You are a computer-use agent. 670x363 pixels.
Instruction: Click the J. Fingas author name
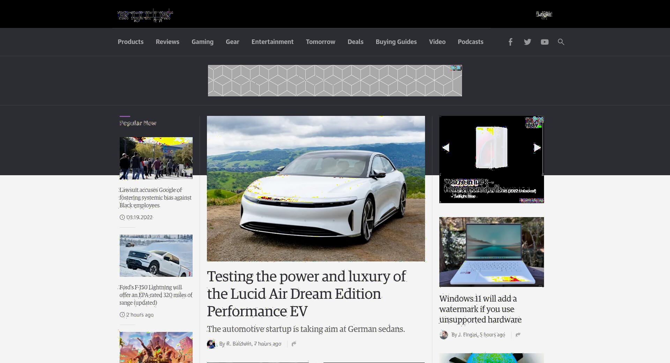click(468, 335)
